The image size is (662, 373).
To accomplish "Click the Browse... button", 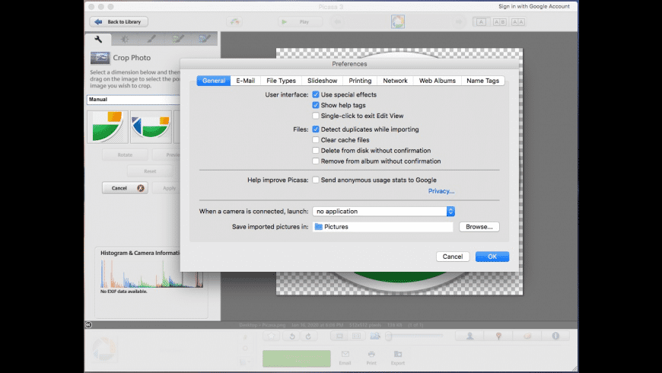I will pos(479,227).
